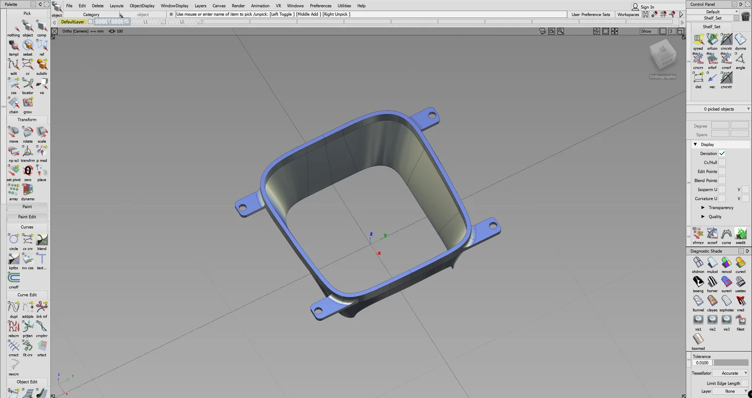752x398 pixels.
Task: Open the dynamo tool
Action: 28,192
